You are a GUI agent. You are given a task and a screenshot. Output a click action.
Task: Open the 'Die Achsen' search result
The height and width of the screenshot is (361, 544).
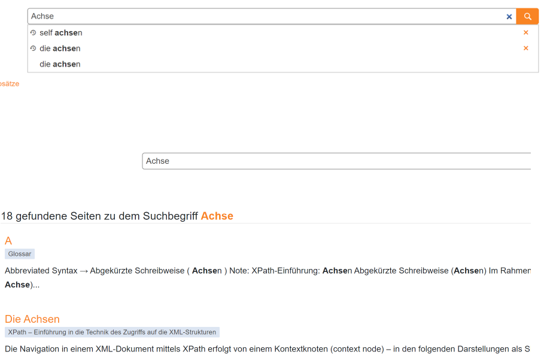click(x=32, y=319)
